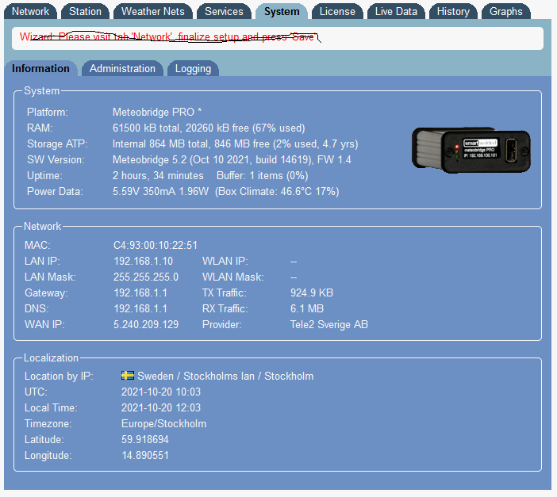Screen dimensions: 557x497
Task: Go to the Services tab
Action: 224,11
